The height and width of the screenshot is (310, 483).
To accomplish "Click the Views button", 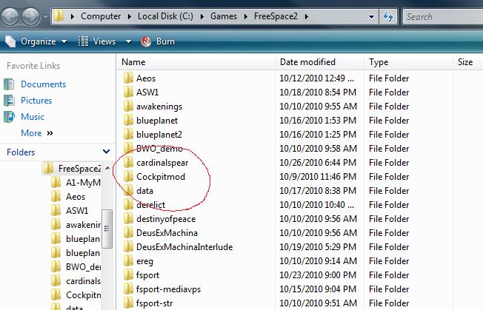I will tap(97, 41).
